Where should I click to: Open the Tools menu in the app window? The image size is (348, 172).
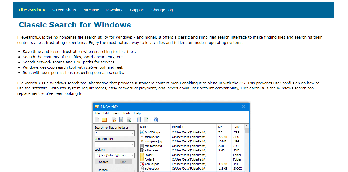click(x=127, y=113)
